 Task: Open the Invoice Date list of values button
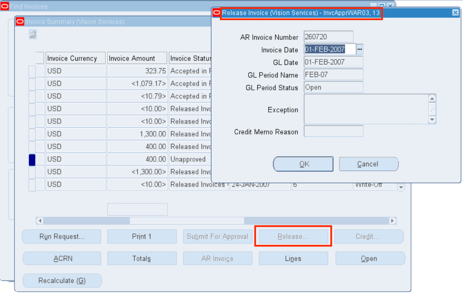coord(360,49)
